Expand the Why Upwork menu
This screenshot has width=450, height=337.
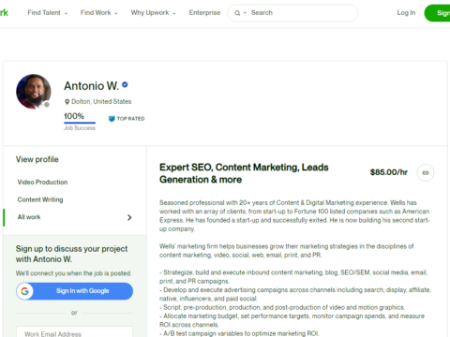[153, 13]
